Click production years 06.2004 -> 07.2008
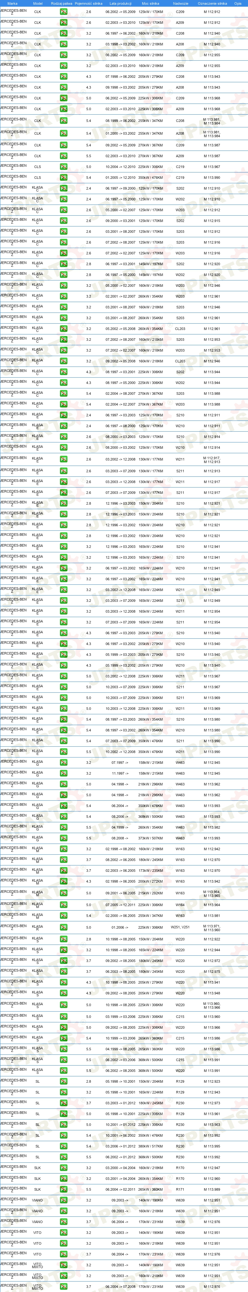This screenshot has height=1292, width=248. (x=120, y=1287)
